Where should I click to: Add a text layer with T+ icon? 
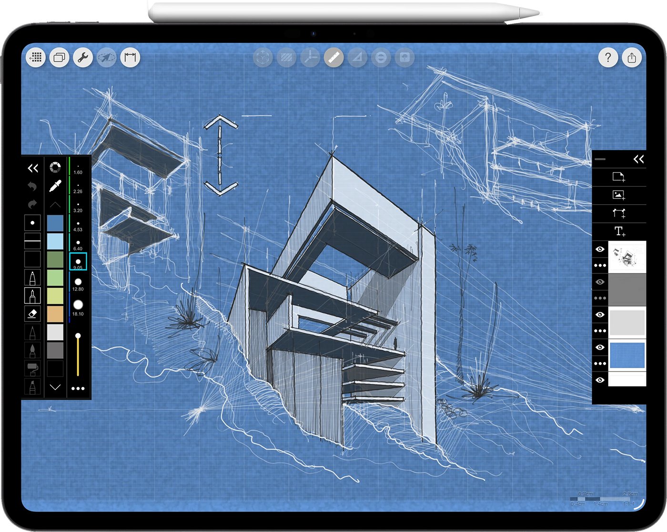619,231
